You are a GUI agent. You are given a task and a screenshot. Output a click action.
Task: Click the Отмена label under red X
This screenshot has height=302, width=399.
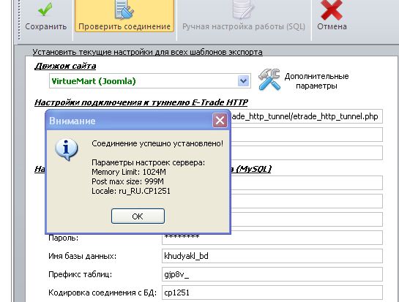(332, 26)
